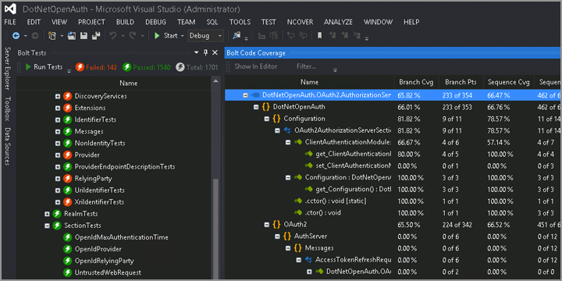Click the Filter... button in Code Coverage
Image resolution: width=562 pixels, height=281 pixels.
[307, 66]
